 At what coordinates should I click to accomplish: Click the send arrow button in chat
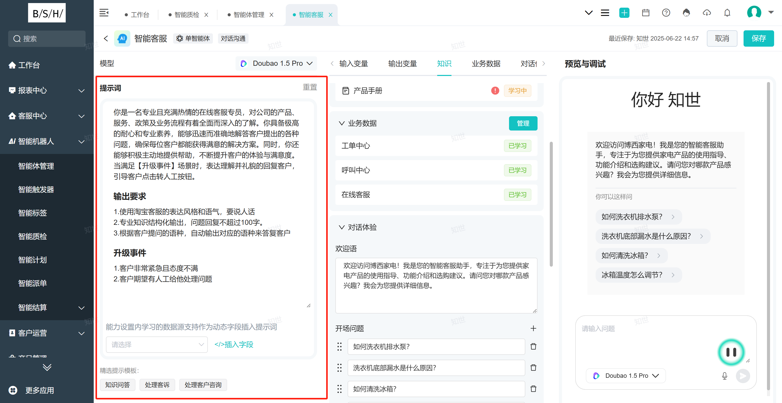tap(743, 376)
